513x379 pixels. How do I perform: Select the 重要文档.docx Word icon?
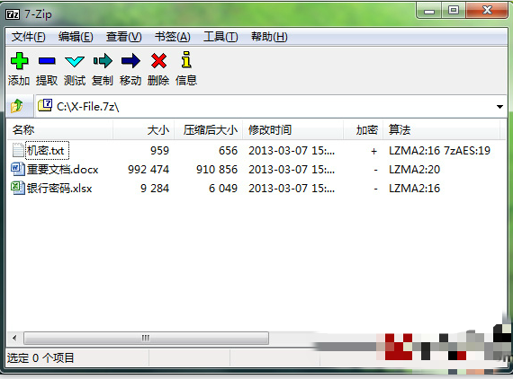click(x=18, y=169)
